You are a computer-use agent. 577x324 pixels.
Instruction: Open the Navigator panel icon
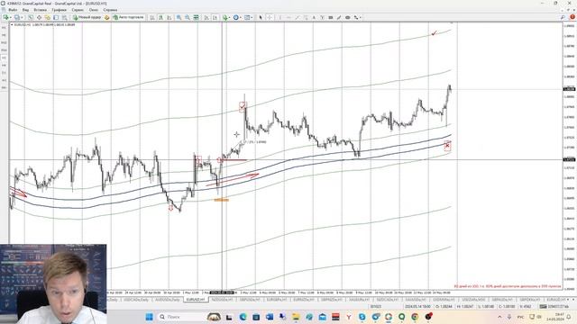tap(48, 17)
